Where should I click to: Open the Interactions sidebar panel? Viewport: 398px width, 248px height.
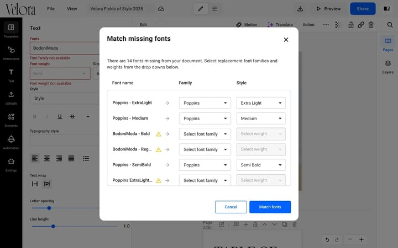[x=11, y=52]
